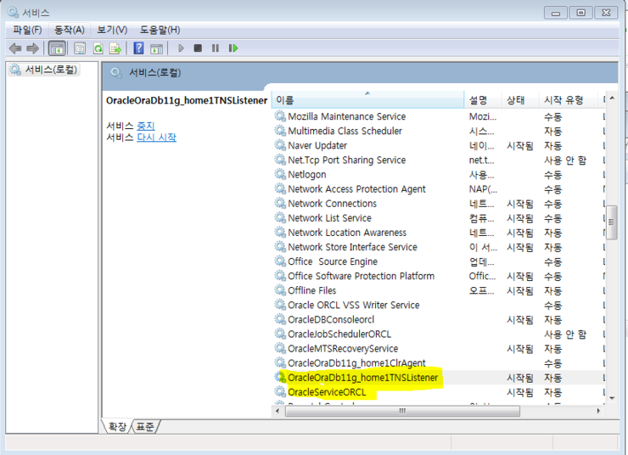The image size is (628, 455).
Task: Click the 다시 시작 service link
Action: click(157, 138)
